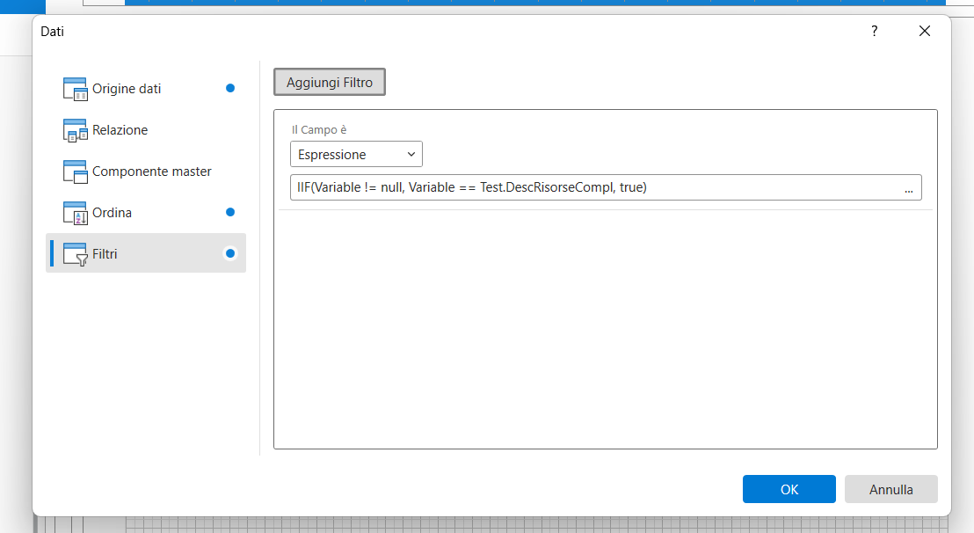Click the Ordina sort icon
Image resolution: width=974 pixels, height=533 pixels.
tap(76, 213)
